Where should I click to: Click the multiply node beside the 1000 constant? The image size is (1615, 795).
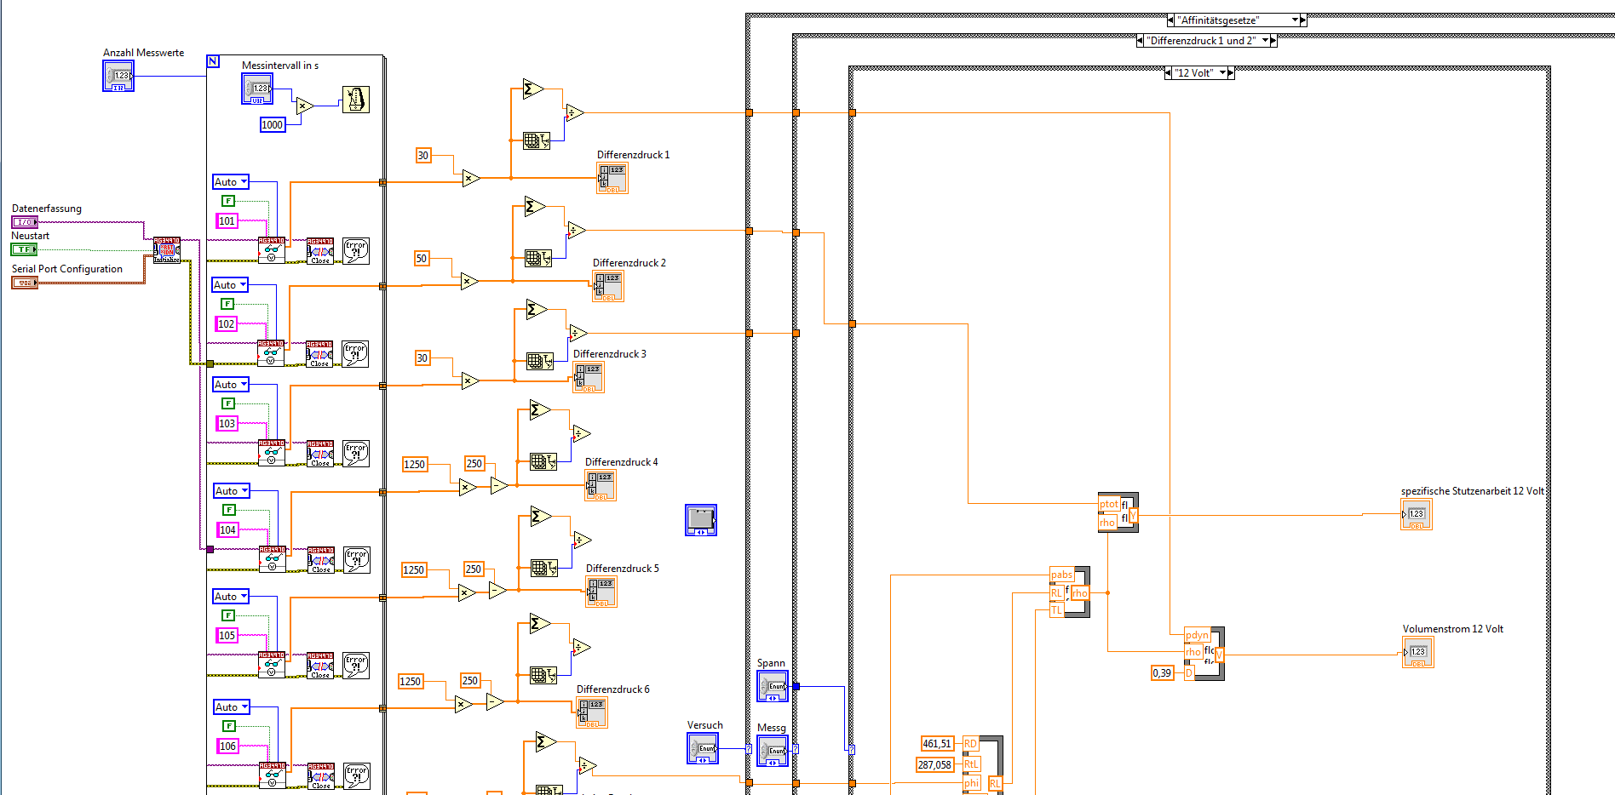304,106
